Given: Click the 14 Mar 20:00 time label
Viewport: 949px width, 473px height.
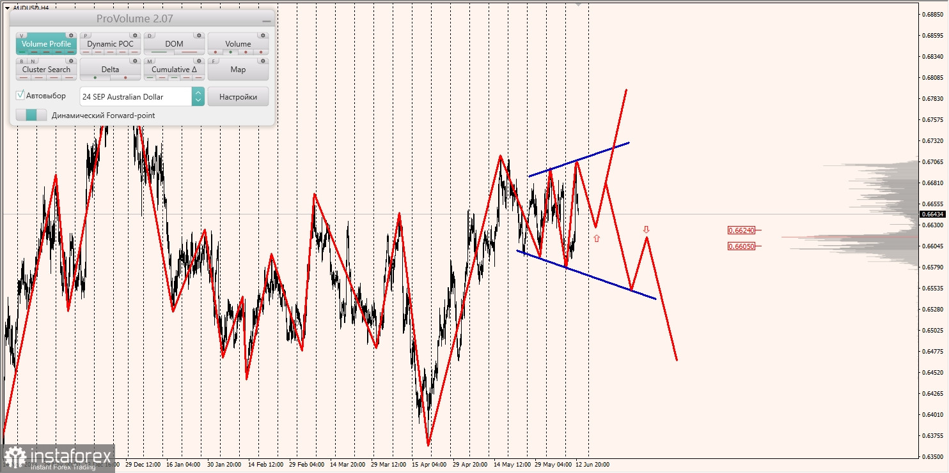Looking at the screenshot, I should [347, 464].
